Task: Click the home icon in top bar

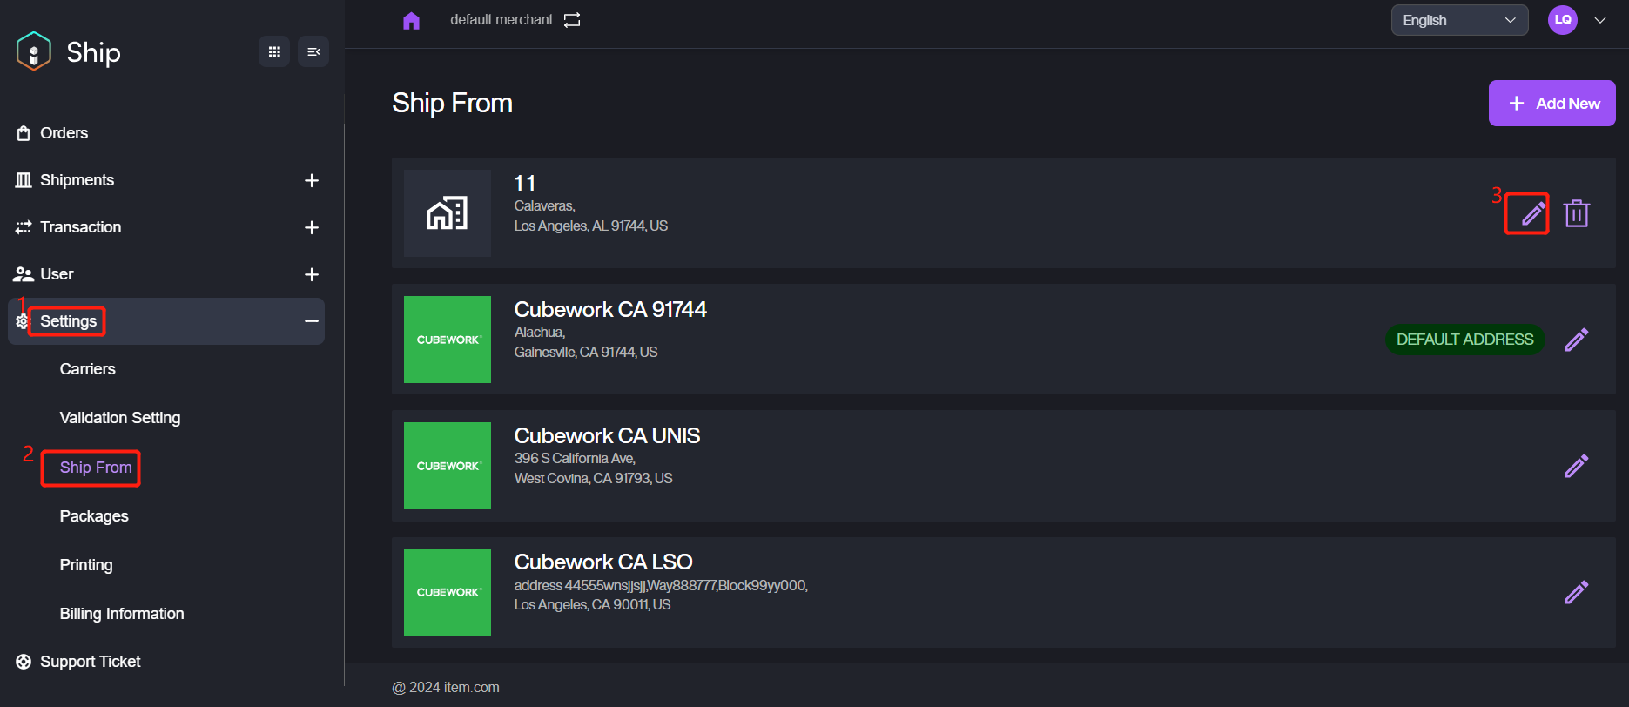Action: click(411, 20)
